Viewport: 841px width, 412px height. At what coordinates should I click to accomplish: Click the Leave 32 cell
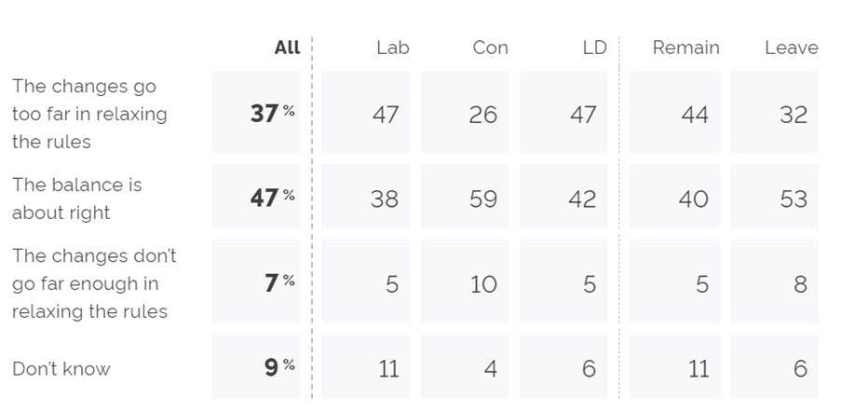(775, 112)
